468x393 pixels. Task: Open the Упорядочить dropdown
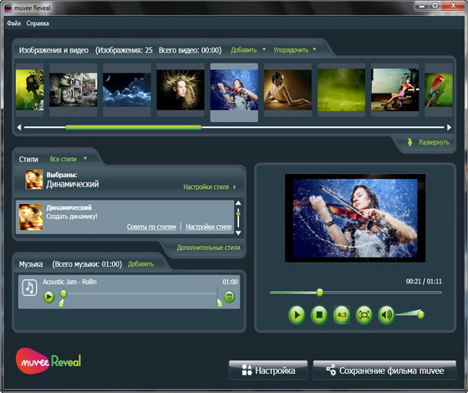tap(294, 50)
